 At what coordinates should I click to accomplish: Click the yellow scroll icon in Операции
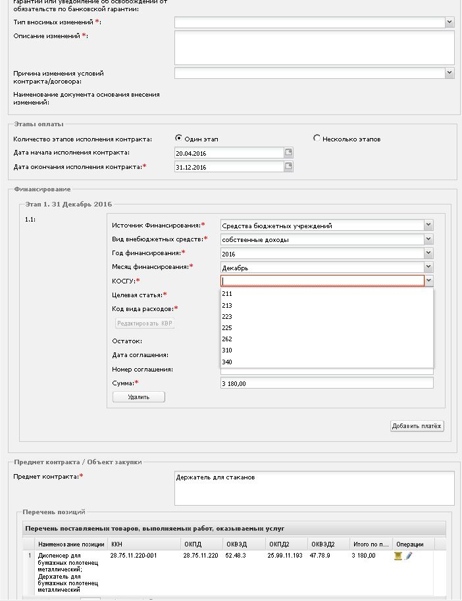398,556
